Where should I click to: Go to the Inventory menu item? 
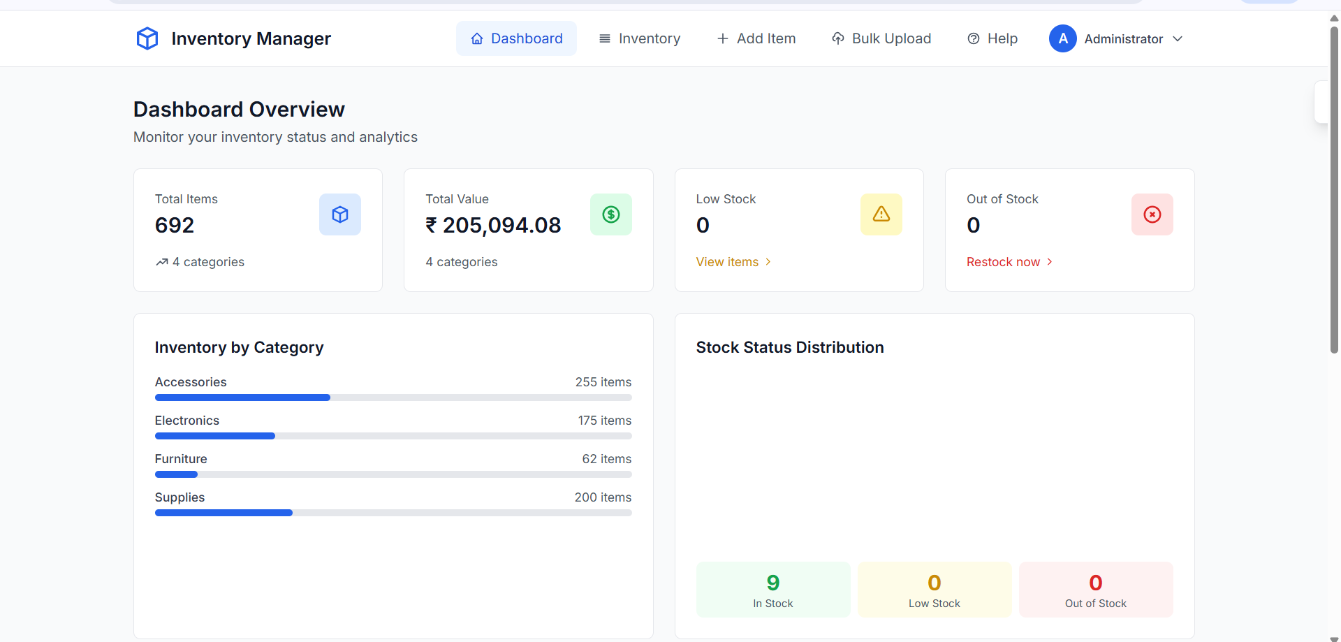640,38
